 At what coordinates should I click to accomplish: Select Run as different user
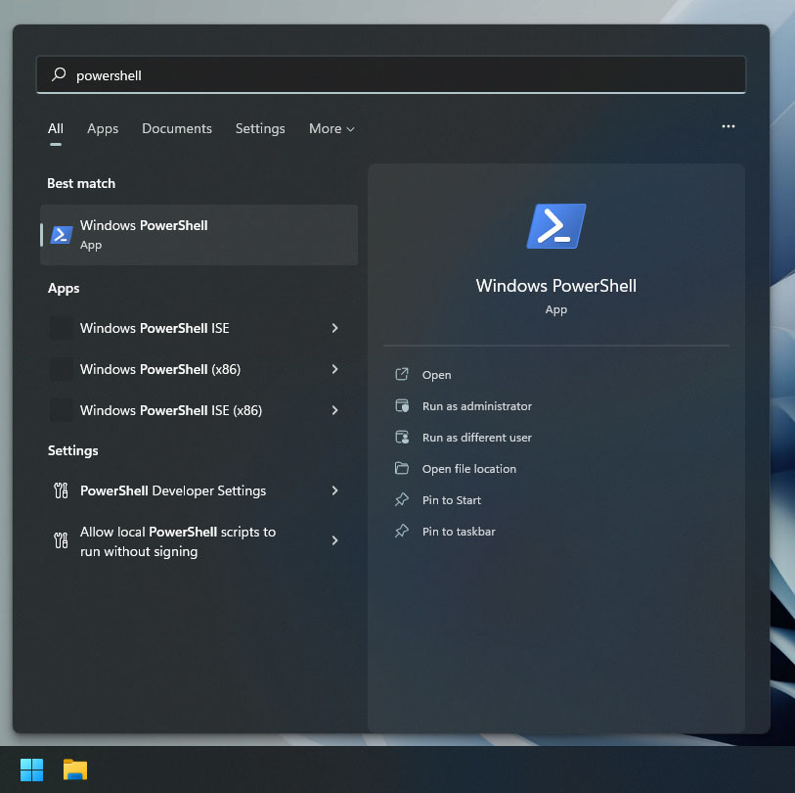click(x=477, y=437)
